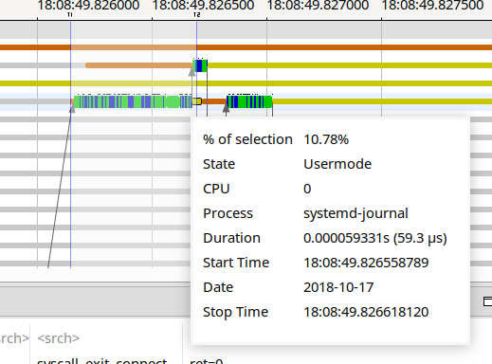Click the long striped green-purple usermode block
This screenshot has width=492, height=364.
pos(133,101)
